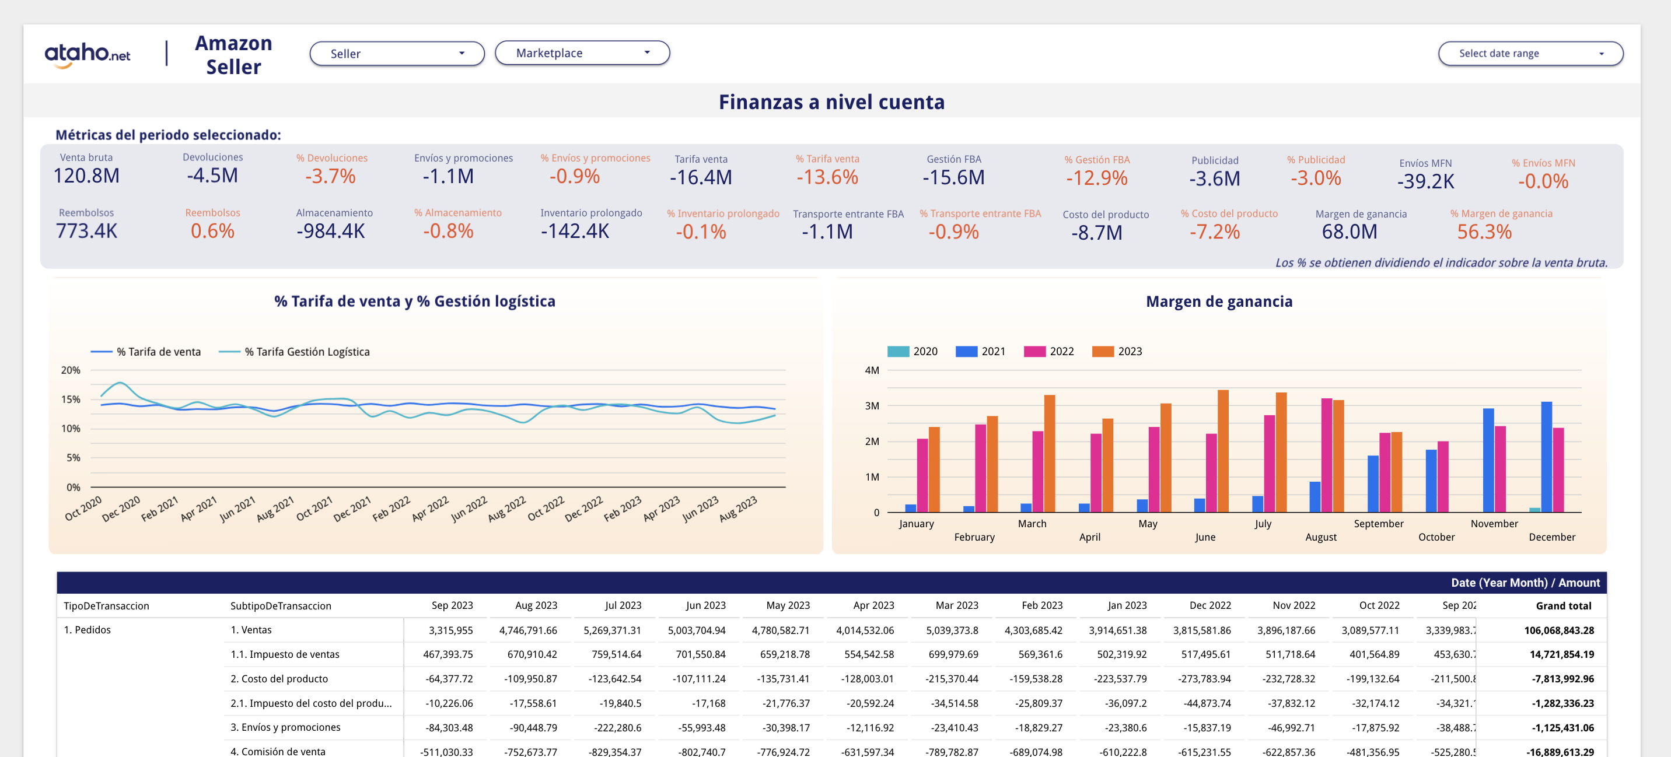This screenshot has height=757, width=1671.
Task: Open the Select date range picker
Action: [1530, 54]
